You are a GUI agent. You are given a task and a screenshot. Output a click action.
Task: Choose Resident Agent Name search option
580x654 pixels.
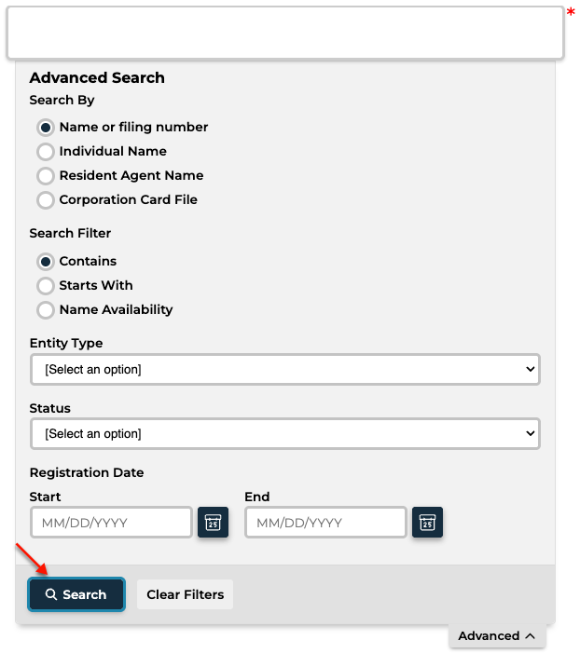pos(46,175)
